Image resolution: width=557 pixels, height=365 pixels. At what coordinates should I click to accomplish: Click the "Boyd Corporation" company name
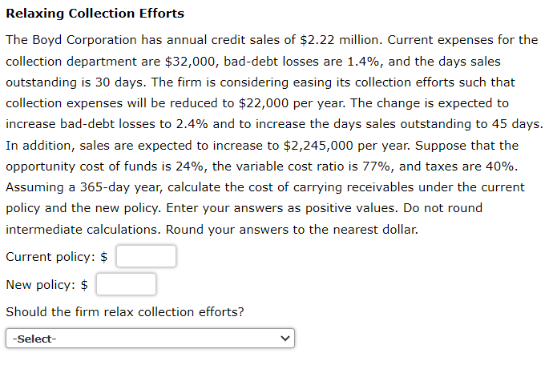(84, 40)
